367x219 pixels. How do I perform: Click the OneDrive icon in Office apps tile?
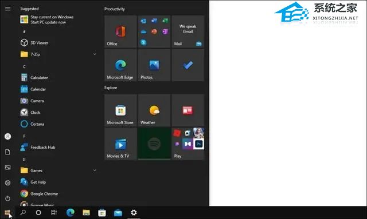click(143, 31)
